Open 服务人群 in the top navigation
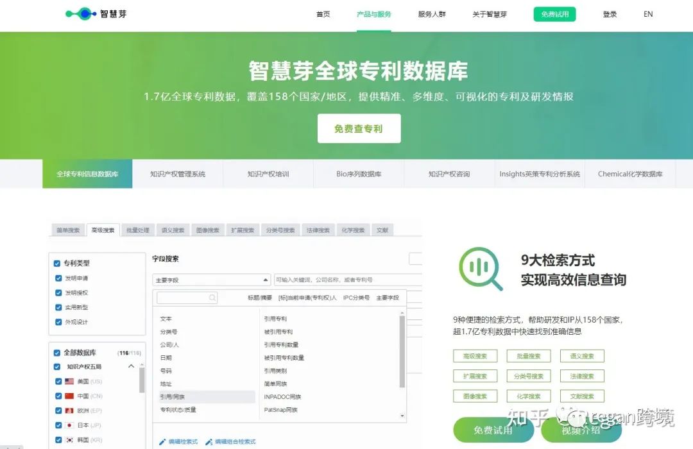The image size is (693, 449). [432, 14]
